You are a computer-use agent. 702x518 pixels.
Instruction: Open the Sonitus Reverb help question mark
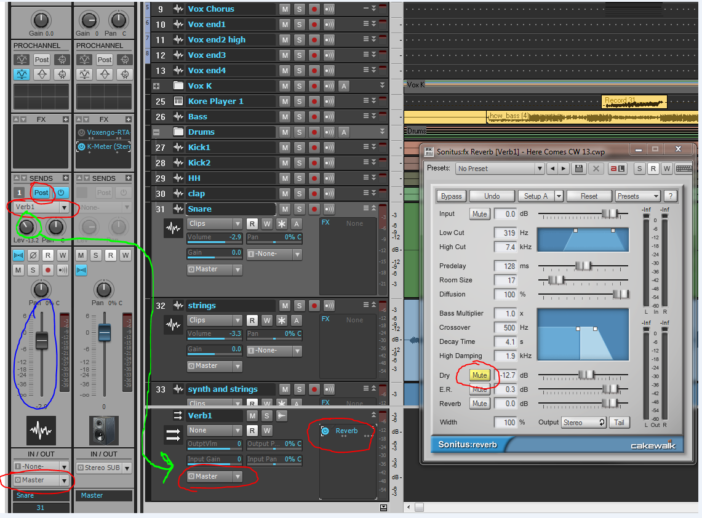pyautogui.click(x=670, y=196)
